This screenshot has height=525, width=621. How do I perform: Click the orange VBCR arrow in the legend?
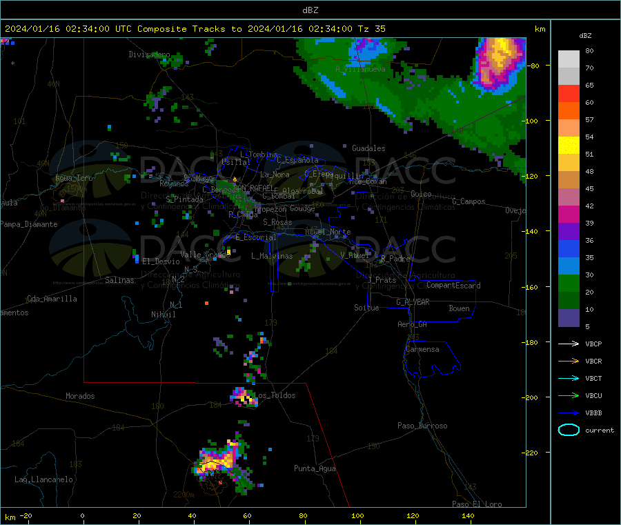[x=569, y=361]
